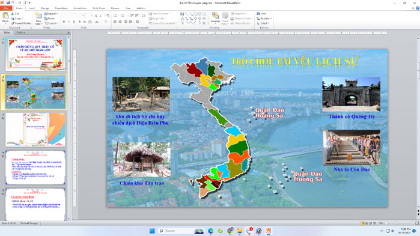The image size is (420, 236).
Task: Increase font size with Grow Font icon
Action: (x=96, y=16)
